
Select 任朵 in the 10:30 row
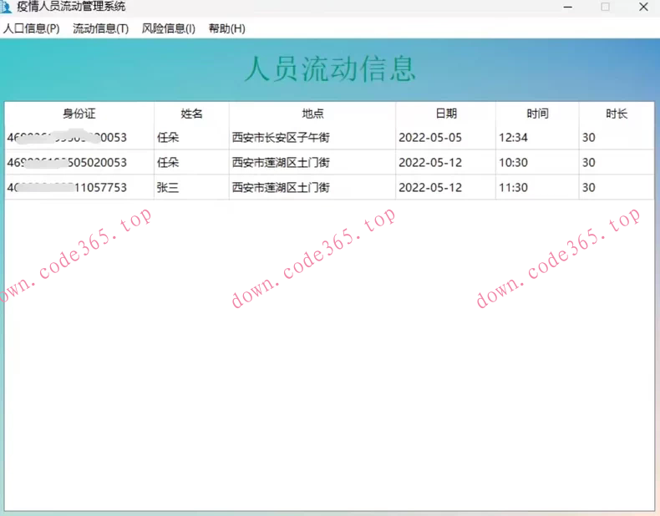pyautogui.click(x=168, y=162)
